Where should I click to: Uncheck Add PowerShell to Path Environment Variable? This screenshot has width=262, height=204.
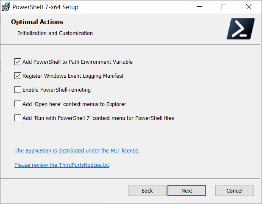18,62
